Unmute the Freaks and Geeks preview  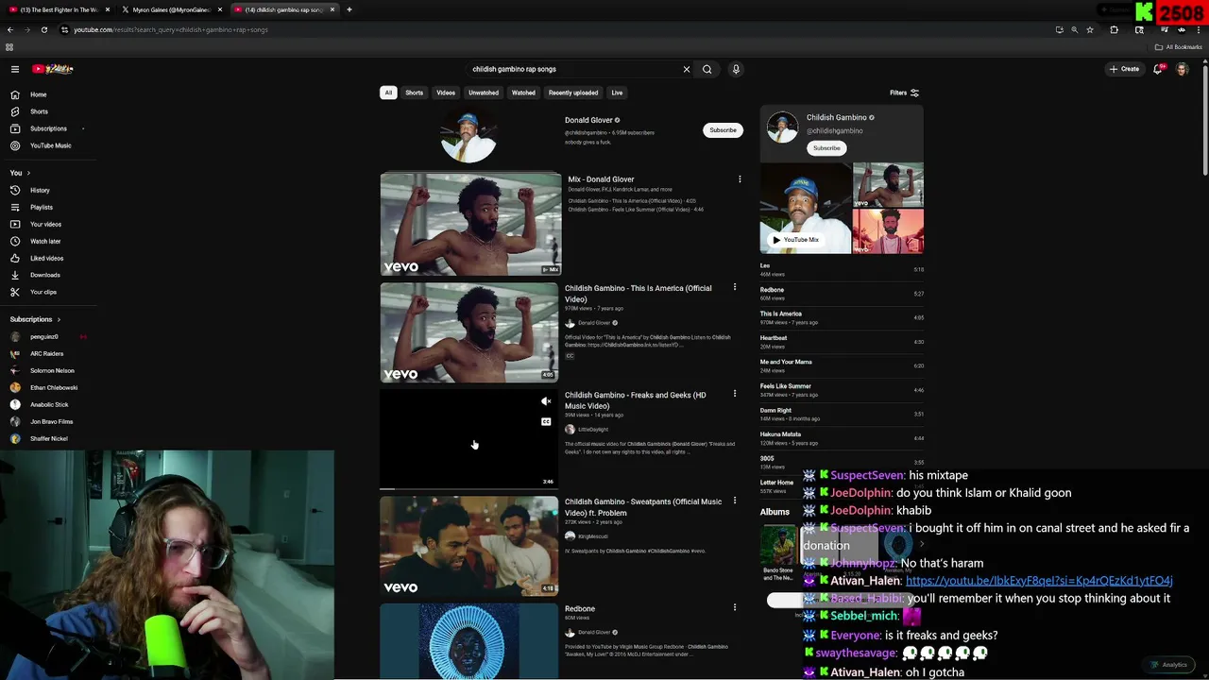click(x=546, y=401)
